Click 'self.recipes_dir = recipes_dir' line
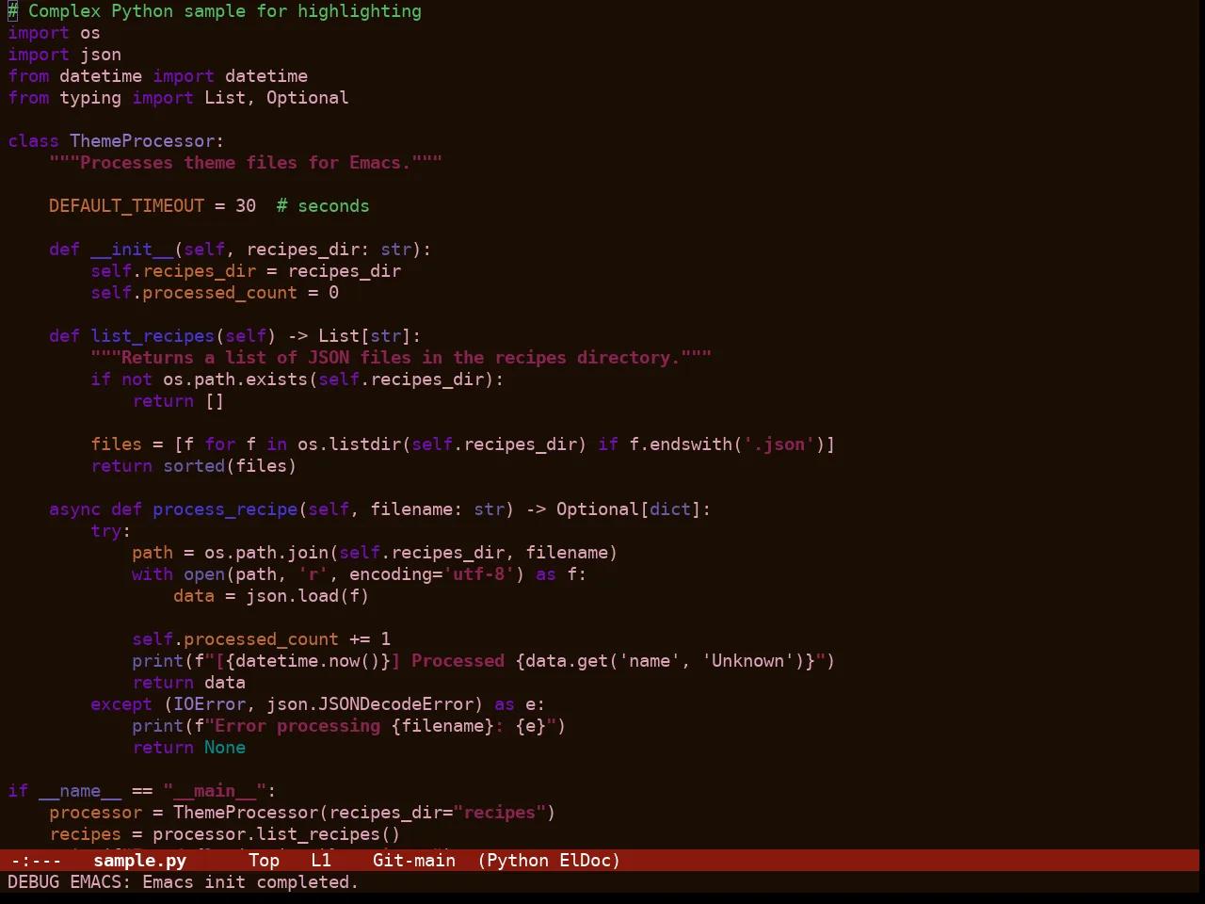This screenshot has height=904, width=1205. point(246,271)
